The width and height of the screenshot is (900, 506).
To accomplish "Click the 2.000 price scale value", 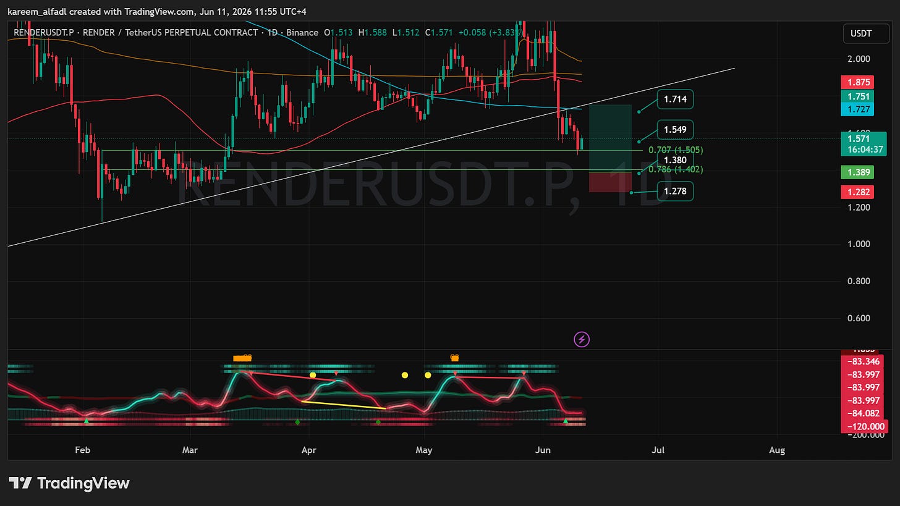I will click(859, 59).
